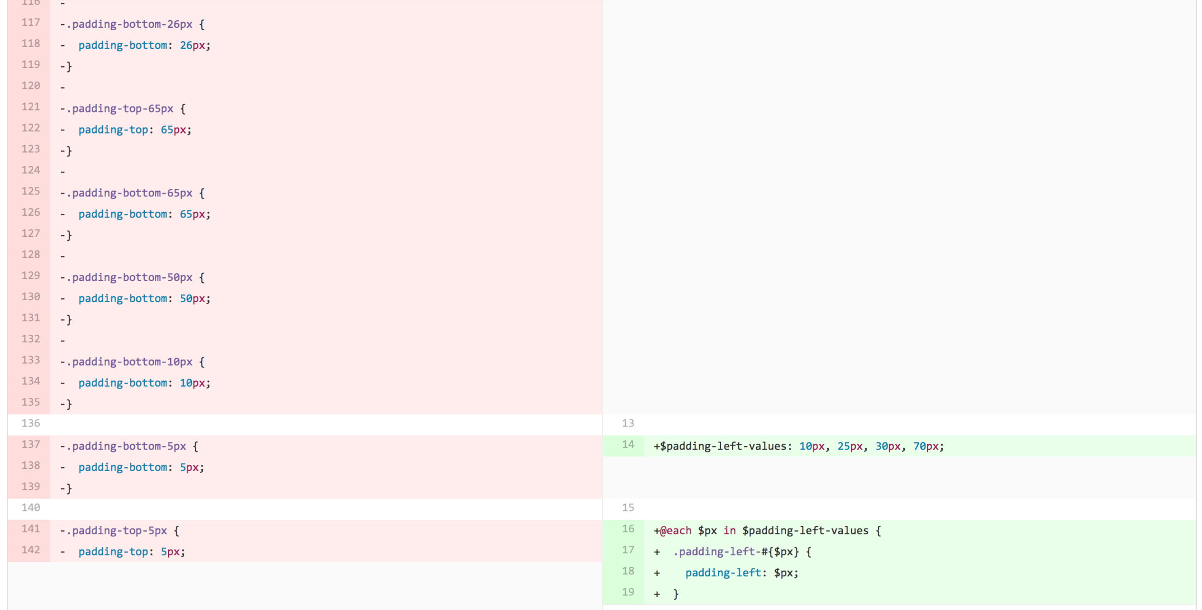Click removed line number 142
This screenshot has width=1202, height=610.
pyautogui.click(x=30, y=550)
